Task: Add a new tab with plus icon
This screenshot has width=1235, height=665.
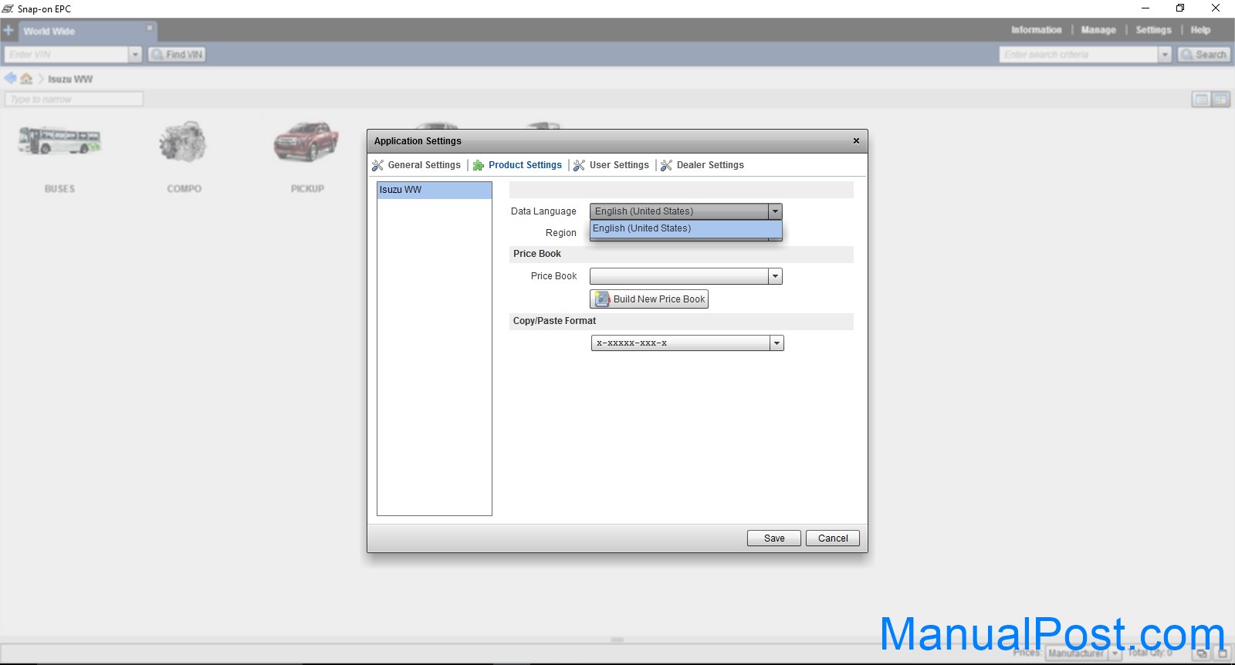Action: (8, 31)
